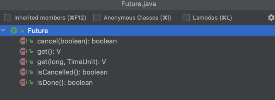Click the method icon beside get(): V
Screen dimensions: 275x100
(23, 51)
